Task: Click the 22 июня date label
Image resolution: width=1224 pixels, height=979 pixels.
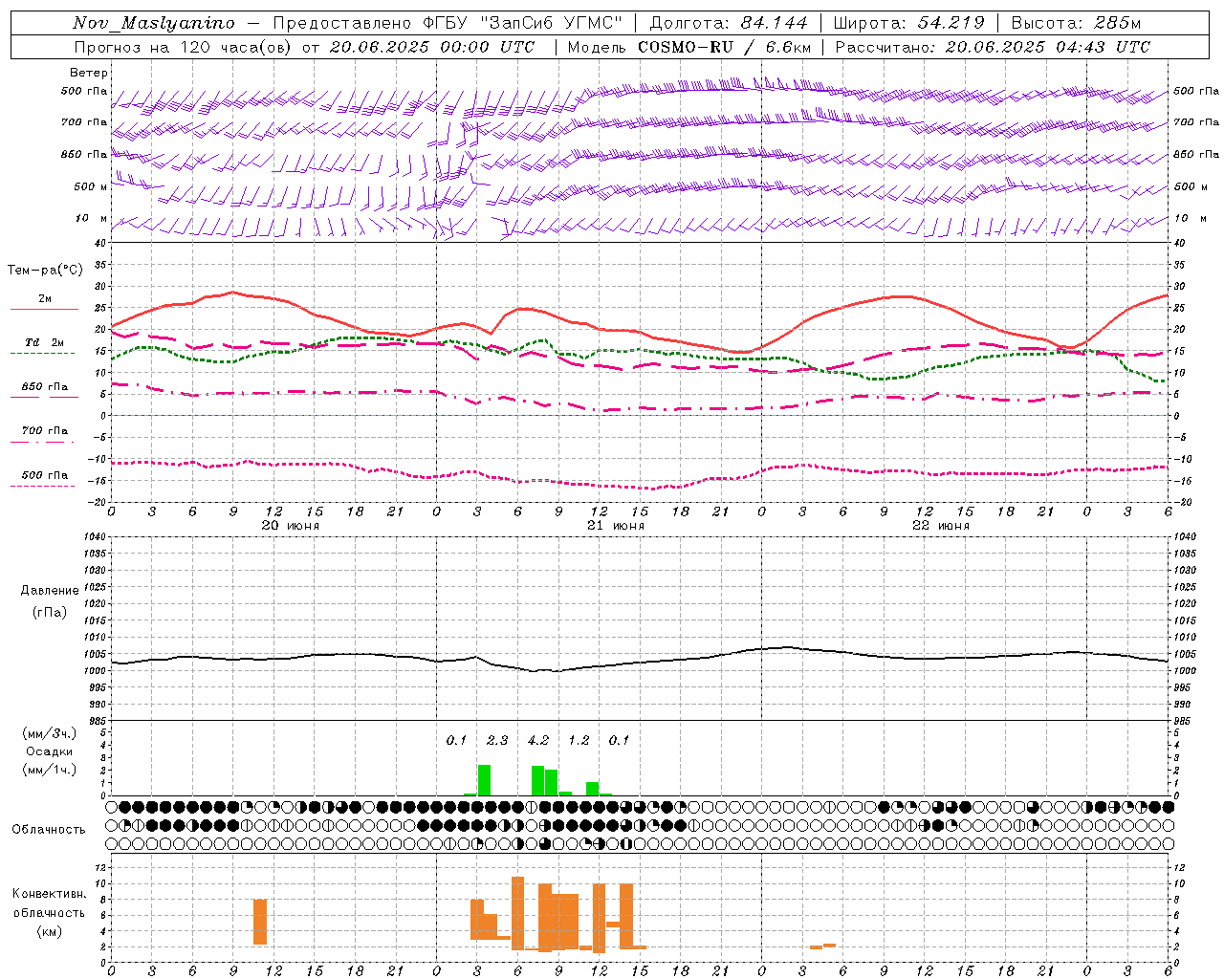Action: pyautogui.click(x=940, y=526)
